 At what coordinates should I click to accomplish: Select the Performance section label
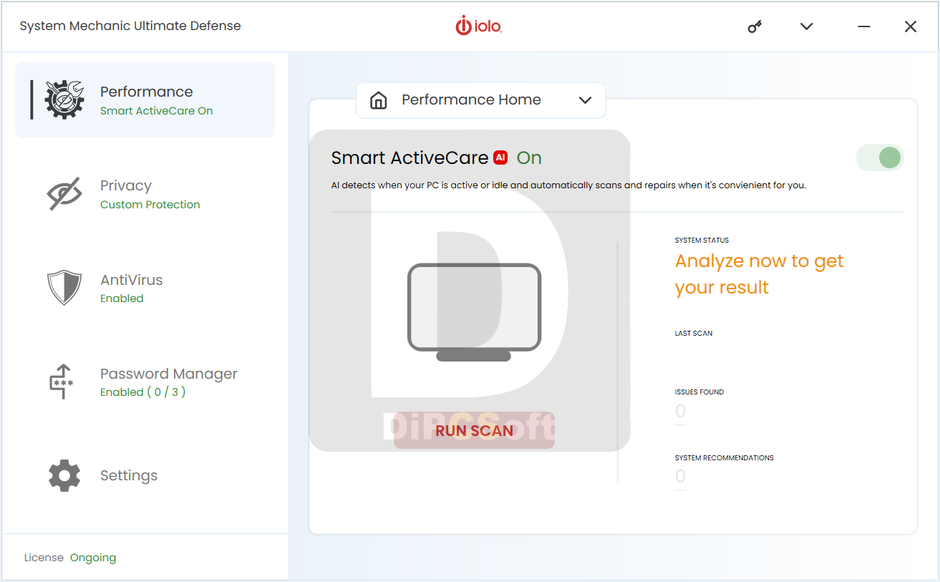click(x=147, y=92)
